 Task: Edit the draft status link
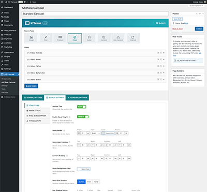187,23
